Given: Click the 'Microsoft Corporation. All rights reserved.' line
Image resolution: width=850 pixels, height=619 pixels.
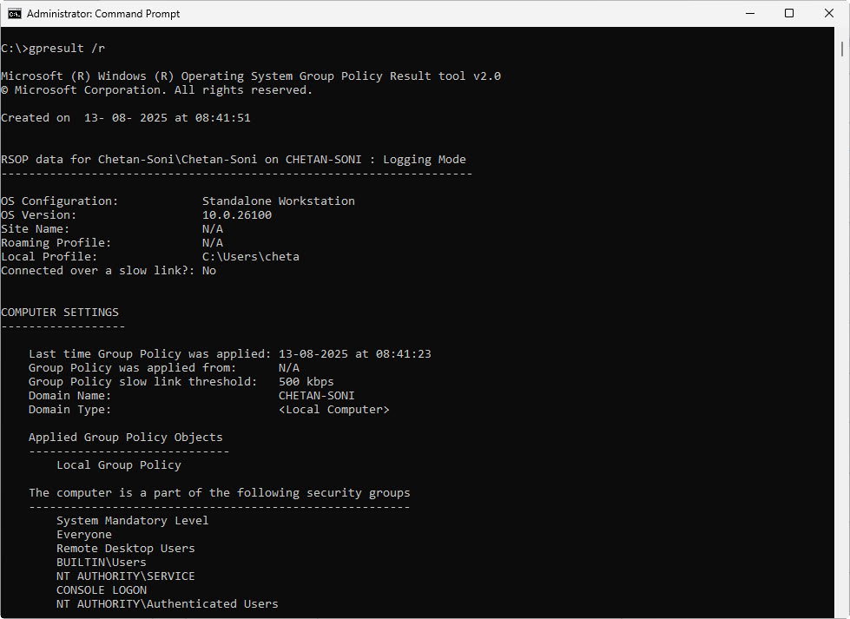Looking at the screenshot, I should tap(156, 90).
